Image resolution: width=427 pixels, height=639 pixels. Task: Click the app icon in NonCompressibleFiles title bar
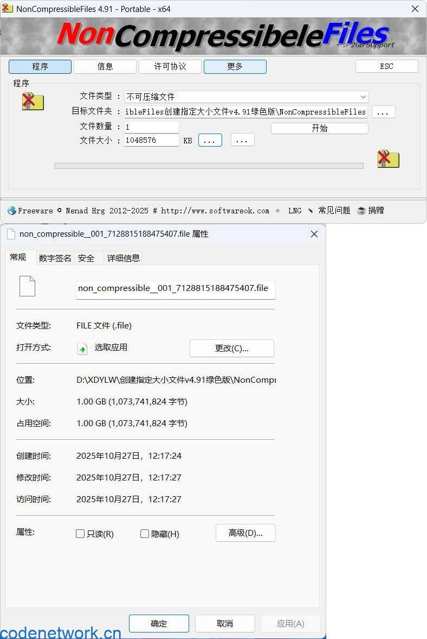[8, 9]
